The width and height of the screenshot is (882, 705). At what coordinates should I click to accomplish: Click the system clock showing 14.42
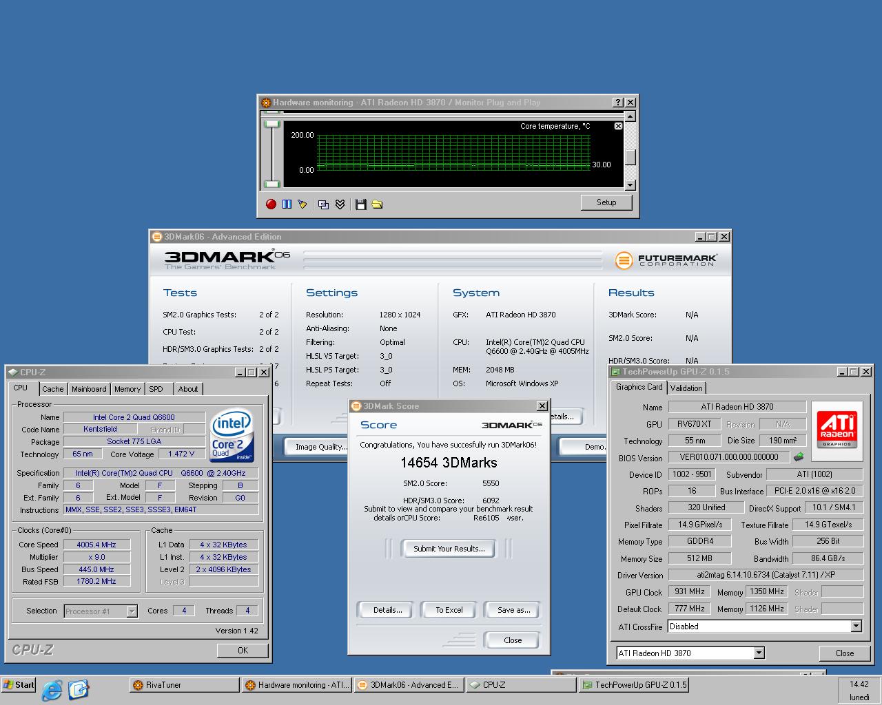click(x=859, y=684)
